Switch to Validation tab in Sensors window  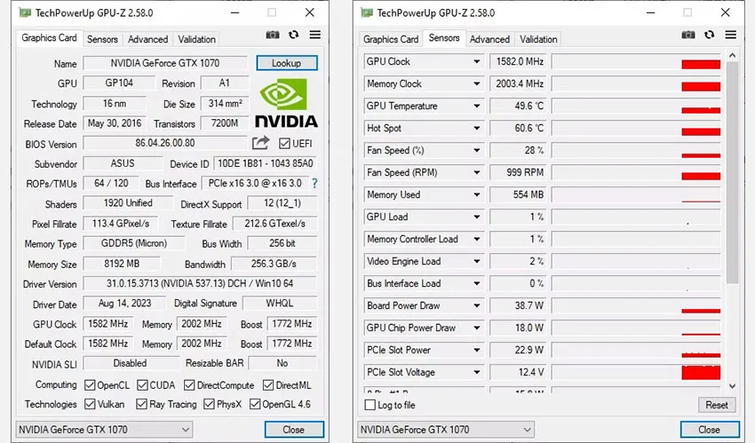tap(538, 39)
